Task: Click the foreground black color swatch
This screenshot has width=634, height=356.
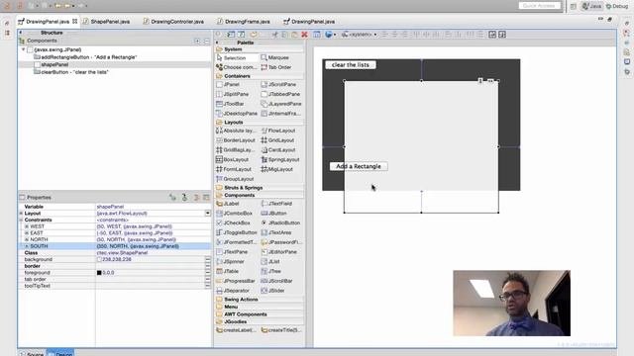Action: click(x=99, y=273)
